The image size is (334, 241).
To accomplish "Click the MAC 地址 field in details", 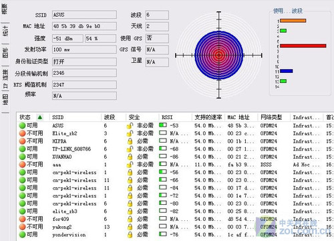I will pos(84,26).
